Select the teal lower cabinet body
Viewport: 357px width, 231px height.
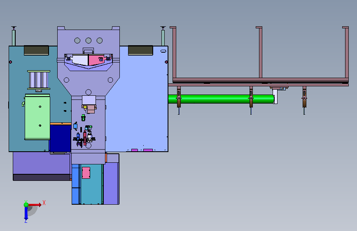(x=91, y=184)
